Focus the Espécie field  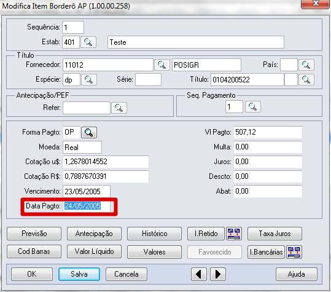click(72, 80)
